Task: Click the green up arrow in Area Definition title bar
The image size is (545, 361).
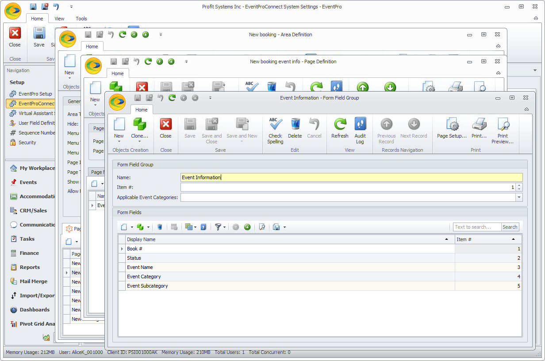Action: point(134,35)
